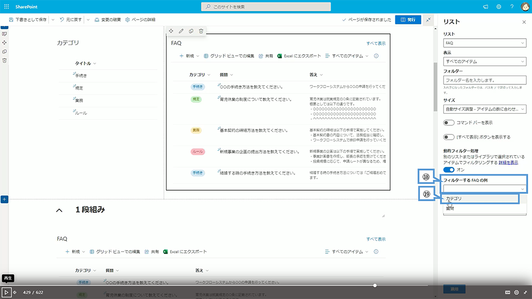Click the left rail edit section icon
Image resolution: width=532 pixels, height=299 pixels.
point(4,34)
